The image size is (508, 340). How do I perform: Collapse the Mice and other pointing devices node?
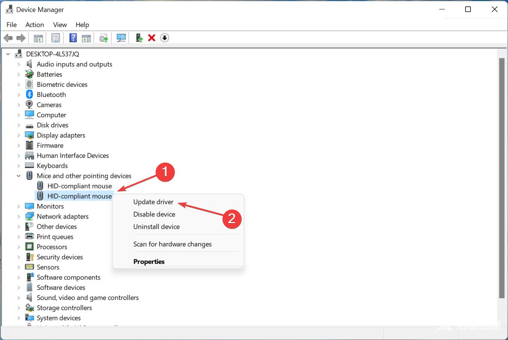coord(18,176)
